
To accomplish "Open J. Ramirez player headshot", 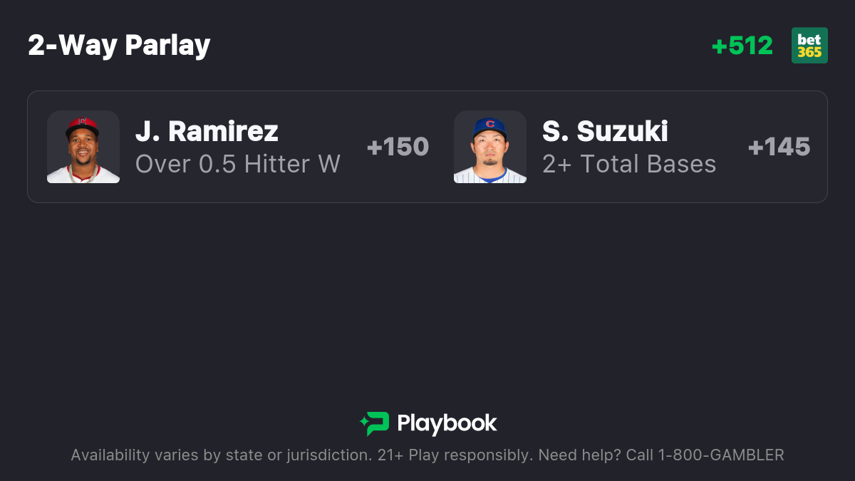I will tap(83, 147).
